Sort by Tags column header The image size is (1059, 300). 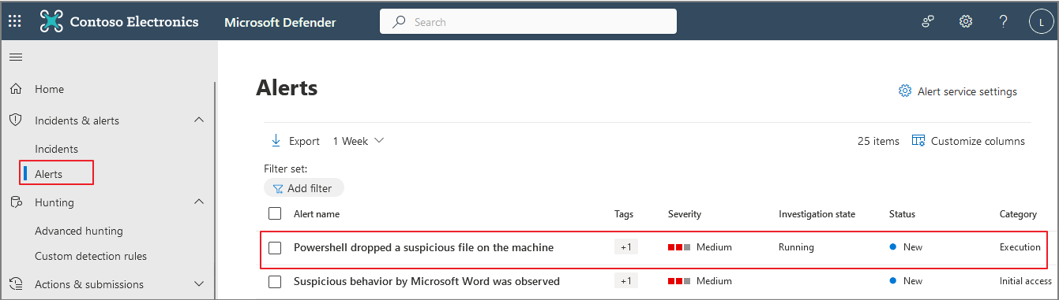(x=624, y=213)
